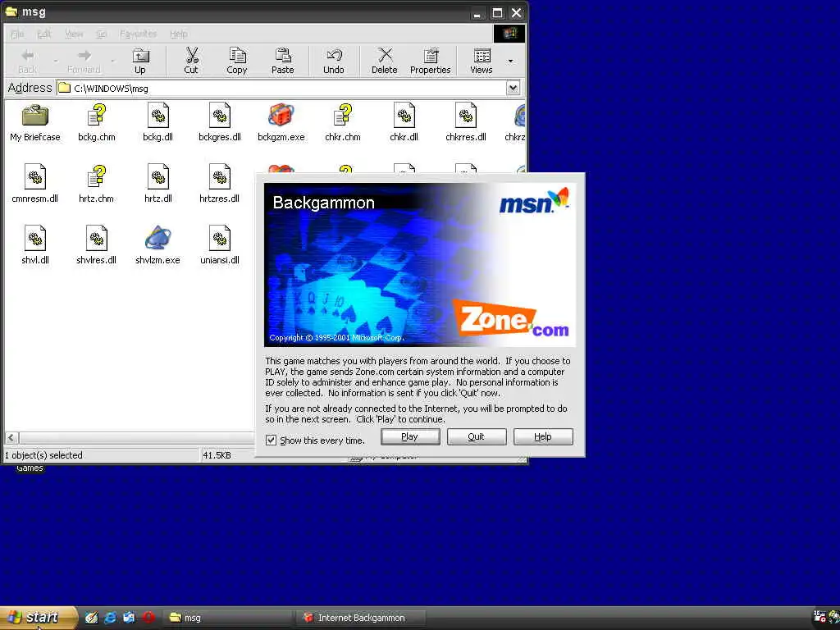This screenshot has width=840, height=630.
Task: Select the cmnresm.dll file
Action: 34,185
